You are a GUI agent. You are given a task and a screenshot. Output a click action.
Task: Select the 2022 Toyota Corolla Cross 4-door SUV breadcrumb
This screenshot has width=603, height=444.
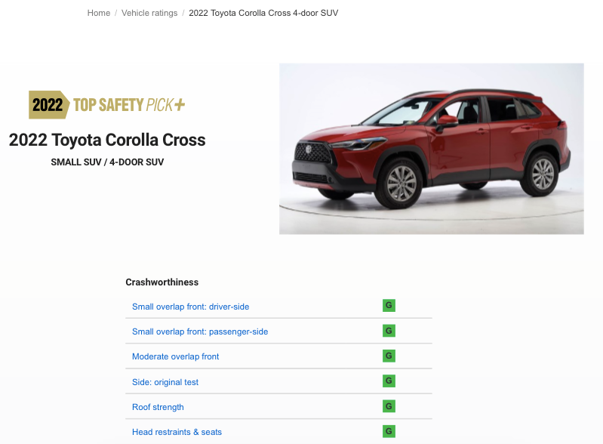[x=263, y=13]
